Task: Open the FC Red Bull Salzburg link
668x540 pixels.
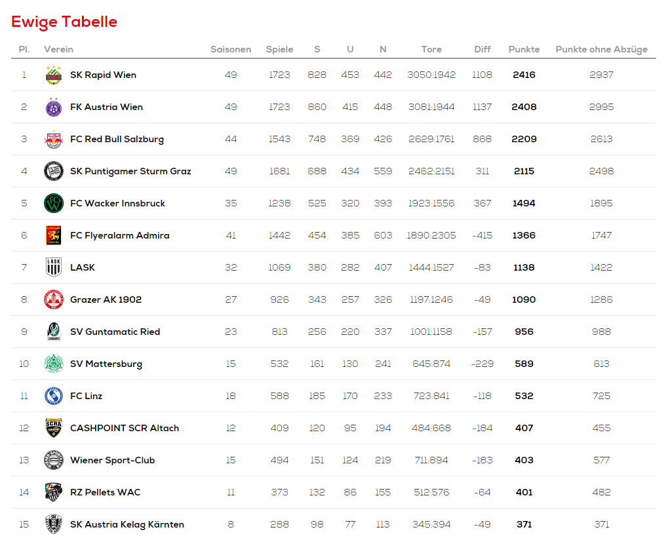Action: [117, 139]
